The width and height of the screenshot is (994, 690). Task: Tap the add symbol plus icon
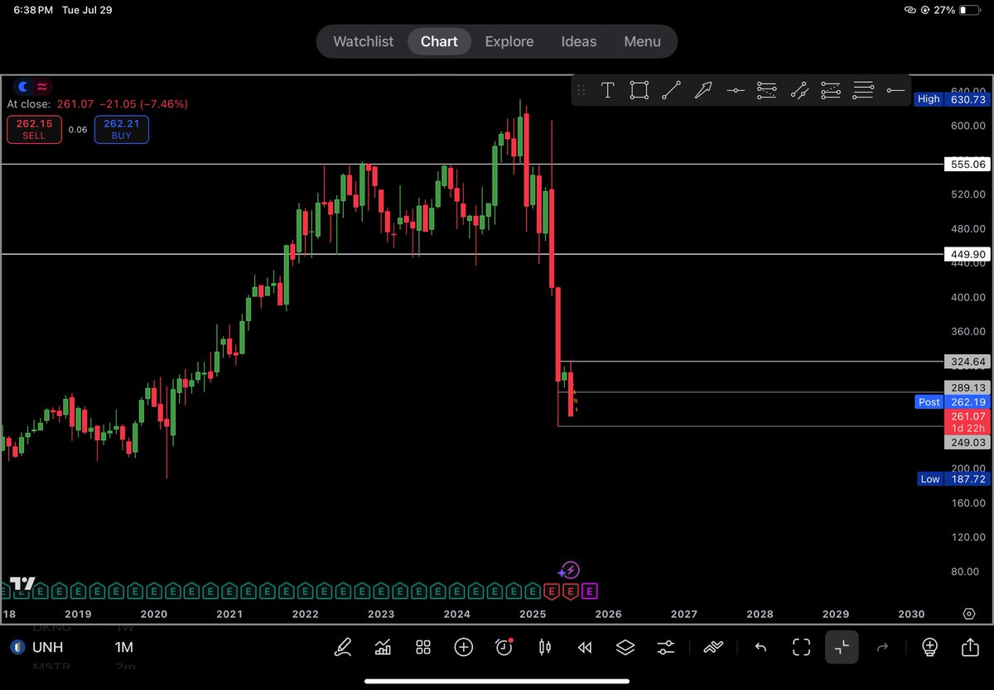point(463,647)
